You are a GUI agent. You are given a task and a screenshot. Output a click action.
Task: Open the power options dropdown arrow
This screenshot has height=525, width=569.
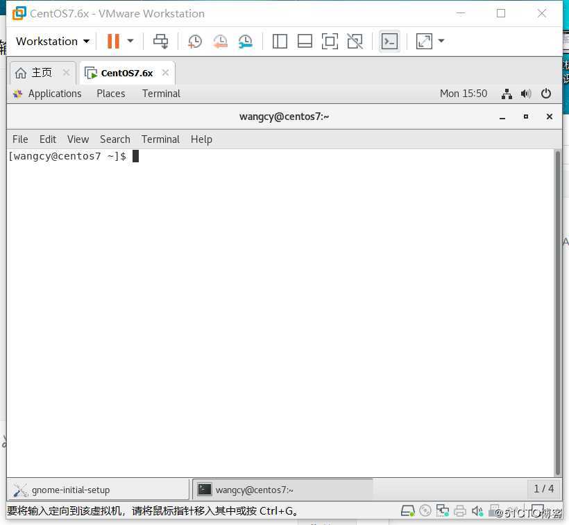tap(130, 41)
